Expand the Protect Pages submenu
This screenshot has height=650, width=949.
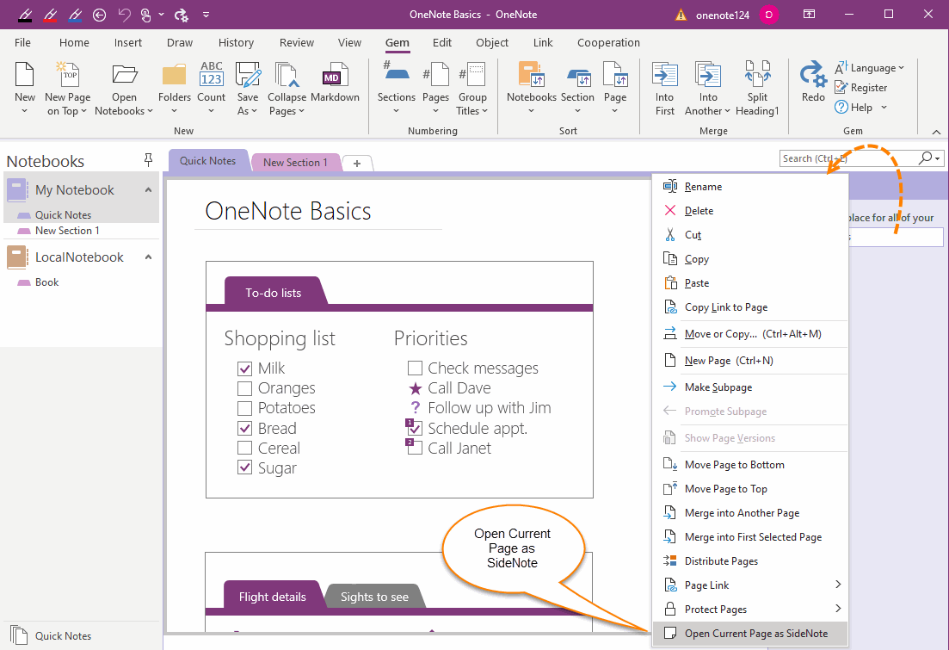838,608
